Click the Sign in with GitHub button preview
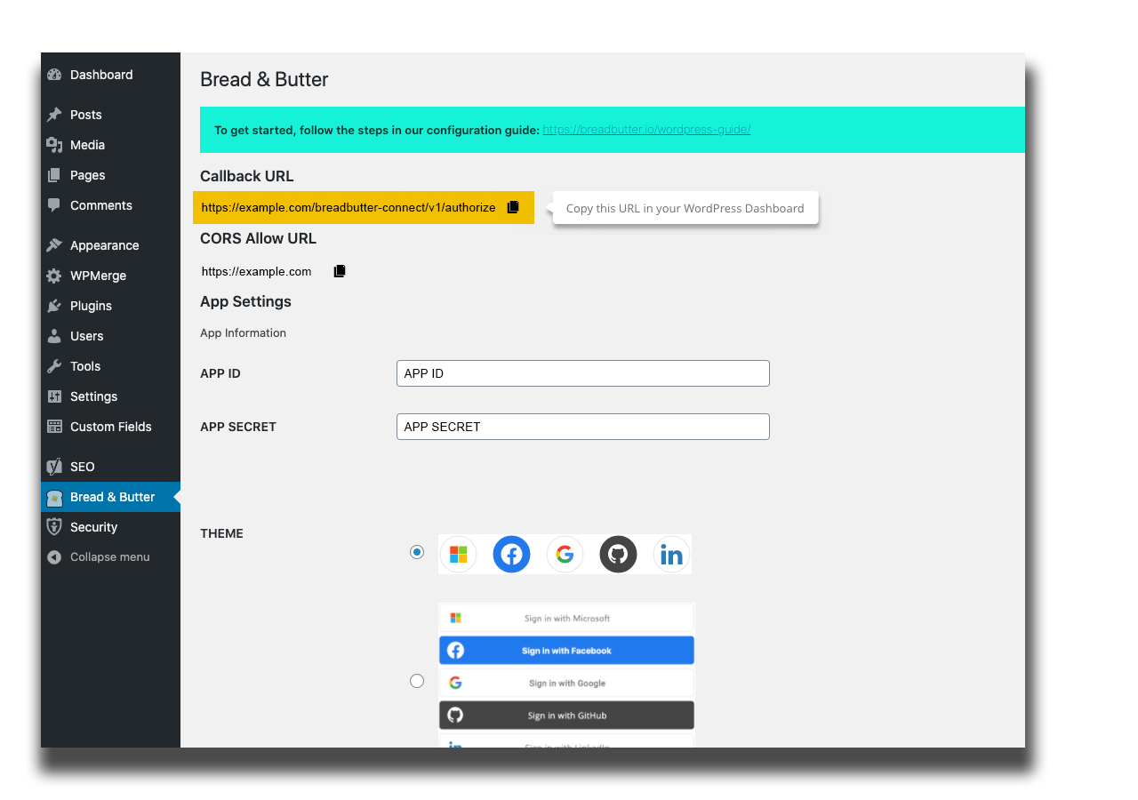 [x=566, y=716]
